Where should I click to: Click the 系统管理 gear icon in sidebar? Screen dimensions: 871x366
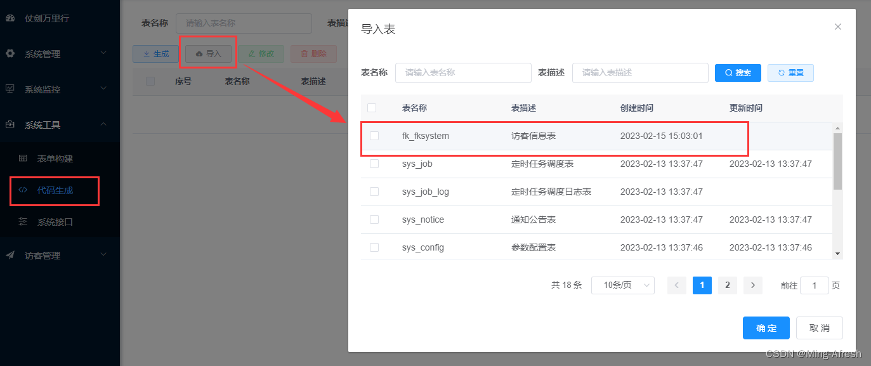tap(10, 54)
